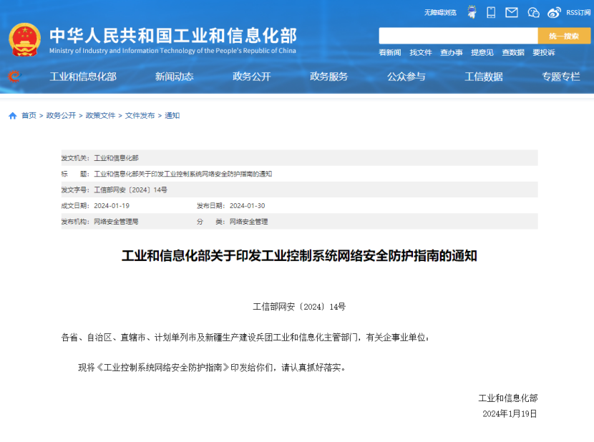Open the mobile version phone icon
Image resolution: width=594 pixels, height=442 pixels.
click(x=491, y=12)
